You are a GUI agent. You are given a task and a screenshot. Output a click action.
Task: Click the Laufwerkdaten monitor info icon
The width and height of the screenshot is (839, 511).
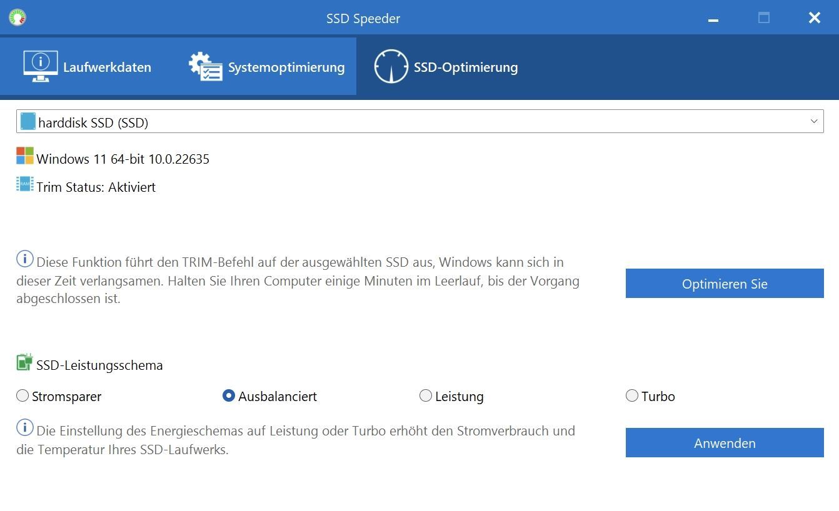coord(41,66)
